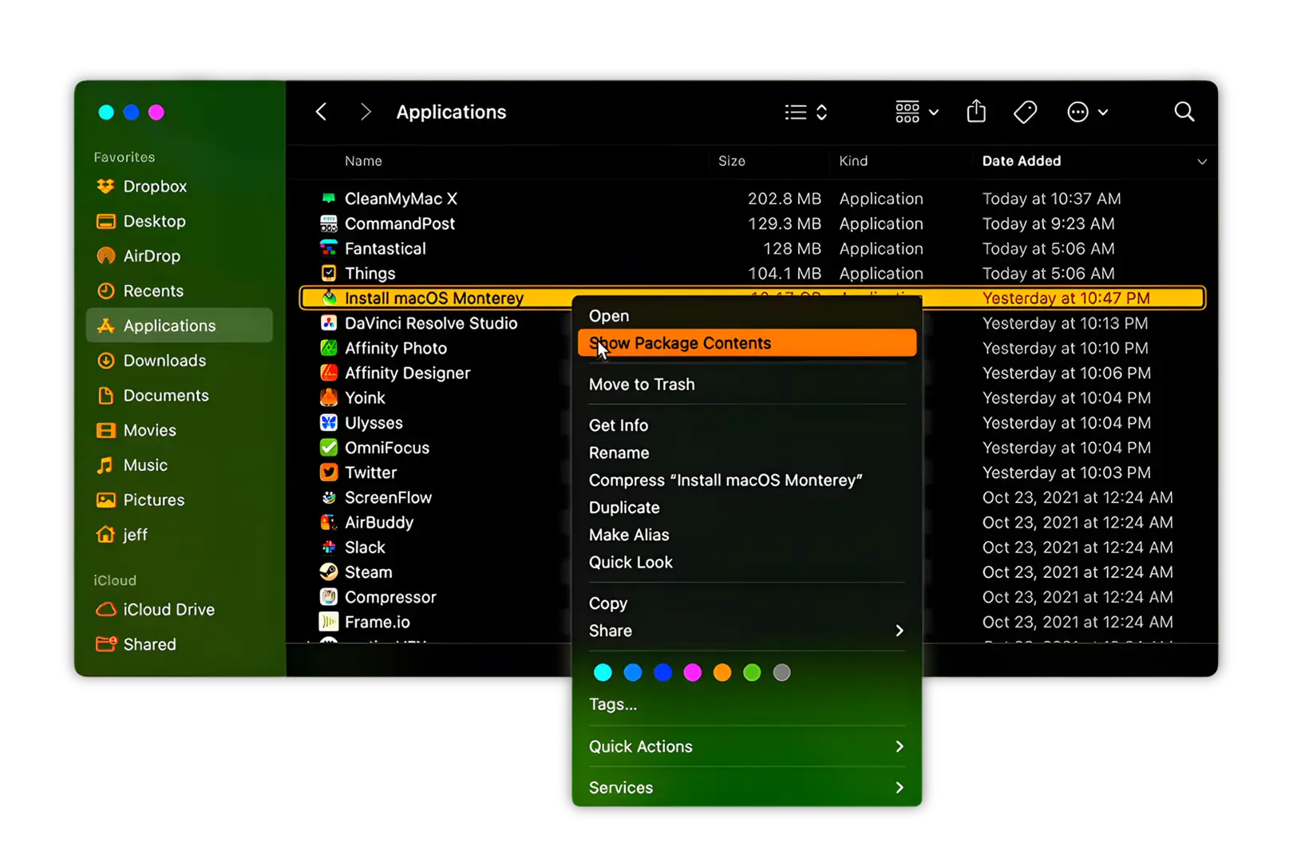Click the Share toolbar icon
This screenshot has width=1293, height=862.
976,112
